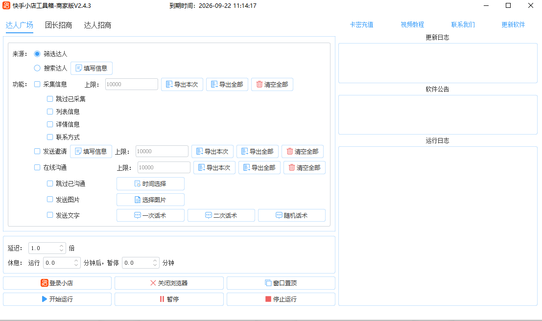The image size is (542, 321).
Task: Open 二次话术 script editor
Action: (x=221, y=216)
